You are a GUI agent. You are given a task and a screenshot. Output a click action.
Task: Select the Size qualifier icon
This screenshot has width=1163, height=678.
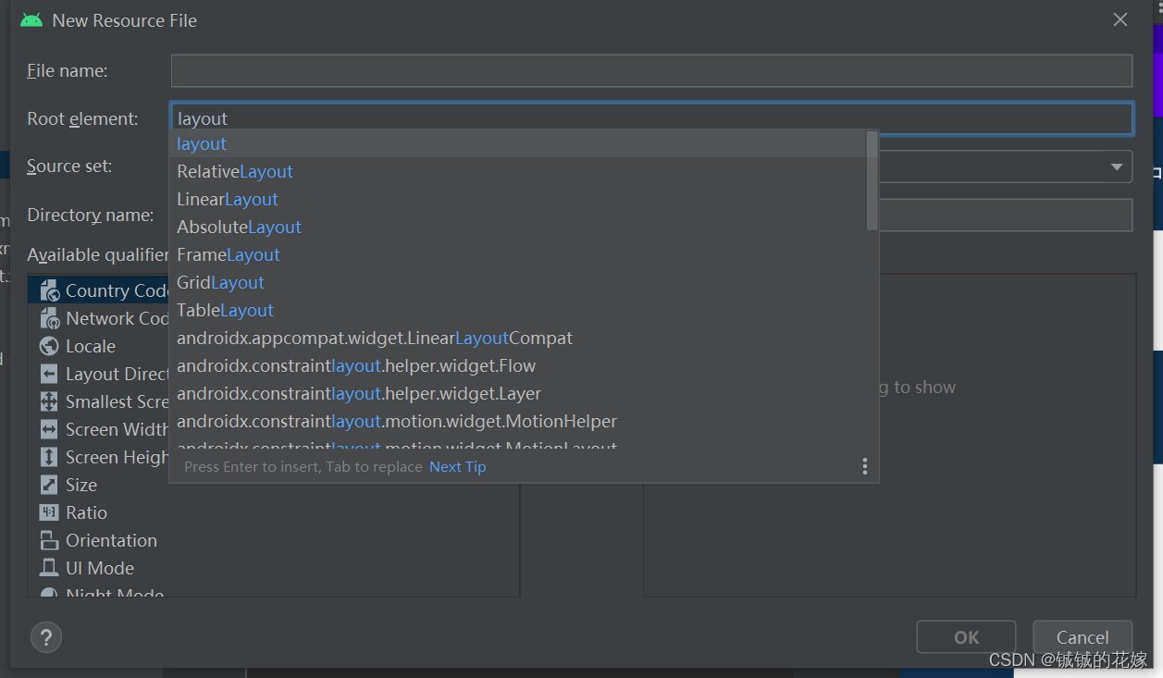pos(49,485)
